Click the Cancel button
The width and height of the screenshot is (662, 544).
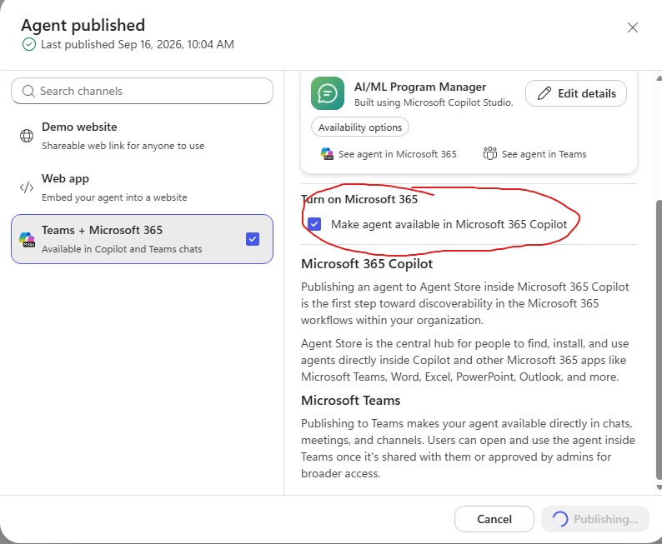[494, 519]
